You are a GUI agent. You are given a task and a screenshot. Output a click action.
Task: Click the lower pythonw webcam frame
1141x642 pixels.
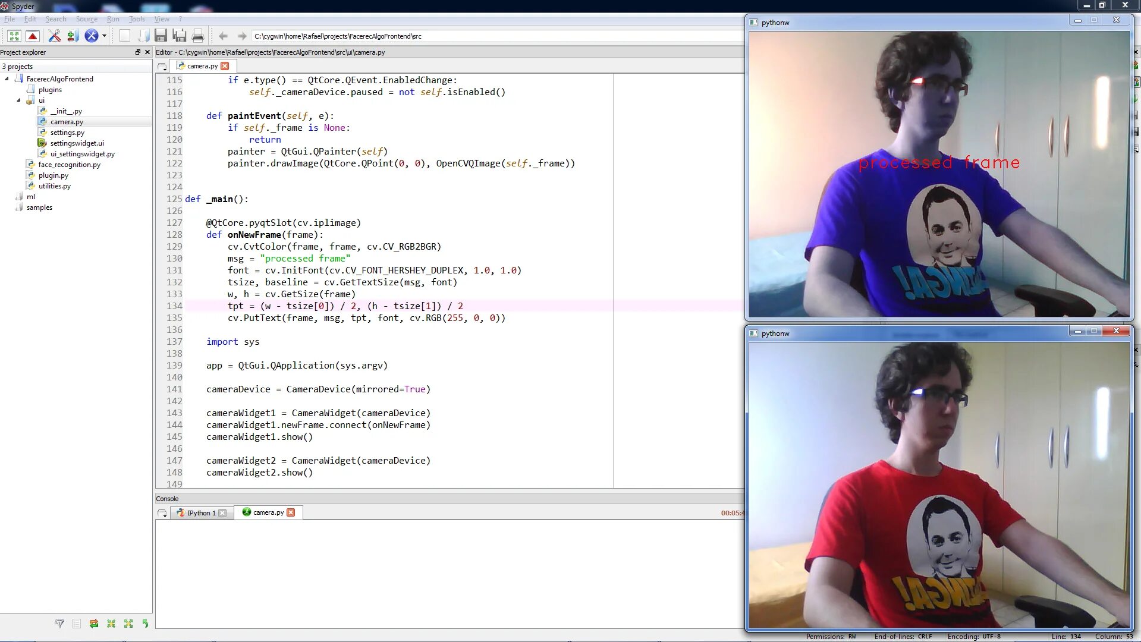[x=939, y=485]
